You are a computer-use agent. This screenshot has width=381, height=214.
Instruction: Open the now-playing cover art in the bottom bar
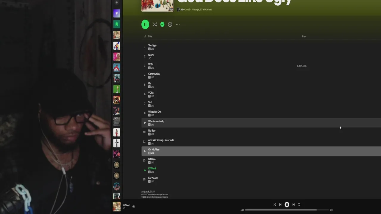point(117,207)
